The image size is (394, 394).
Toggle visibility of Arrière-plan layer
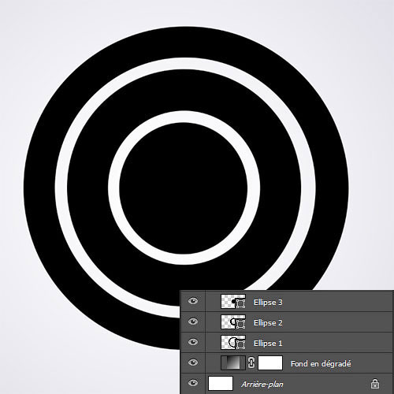pos(193,383)
